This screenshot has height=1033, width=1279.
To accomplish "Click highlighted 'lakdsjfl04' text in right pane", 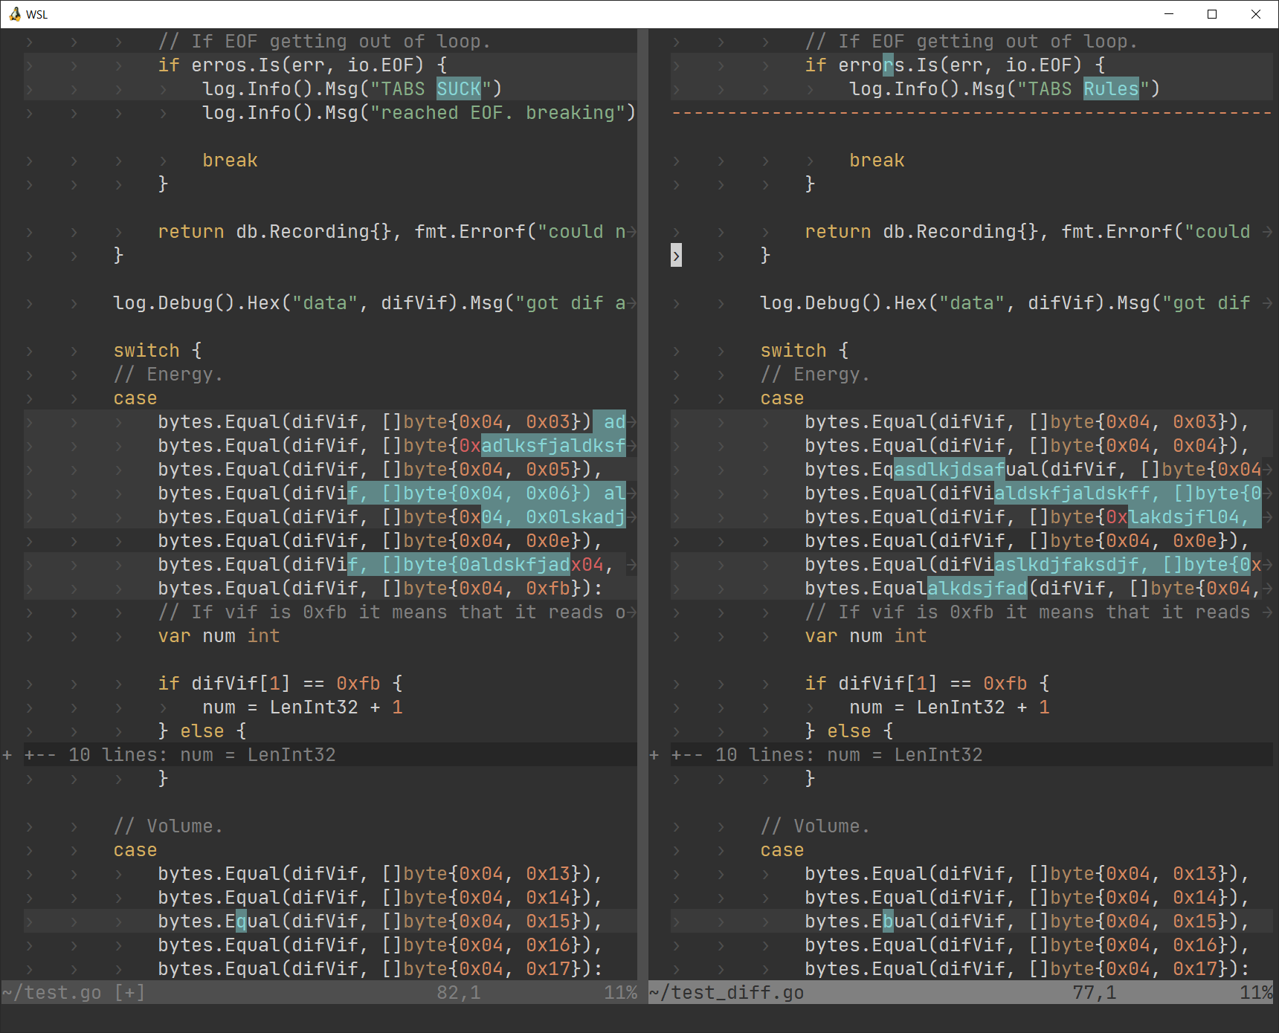I will [x=1184, y=516].
